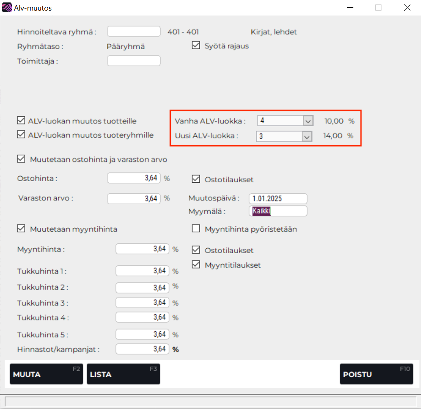Expand the Uusi ALV-luokka dropdown
This screenshot has height=409, width=421.
click(307, 136)
